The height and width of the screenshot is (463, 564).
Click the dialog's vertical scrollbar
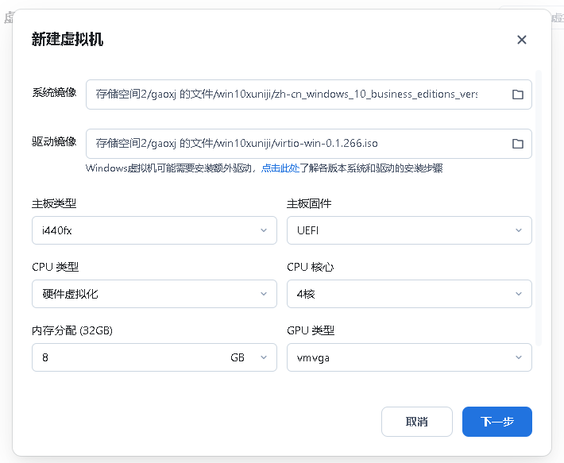point(539,206)
